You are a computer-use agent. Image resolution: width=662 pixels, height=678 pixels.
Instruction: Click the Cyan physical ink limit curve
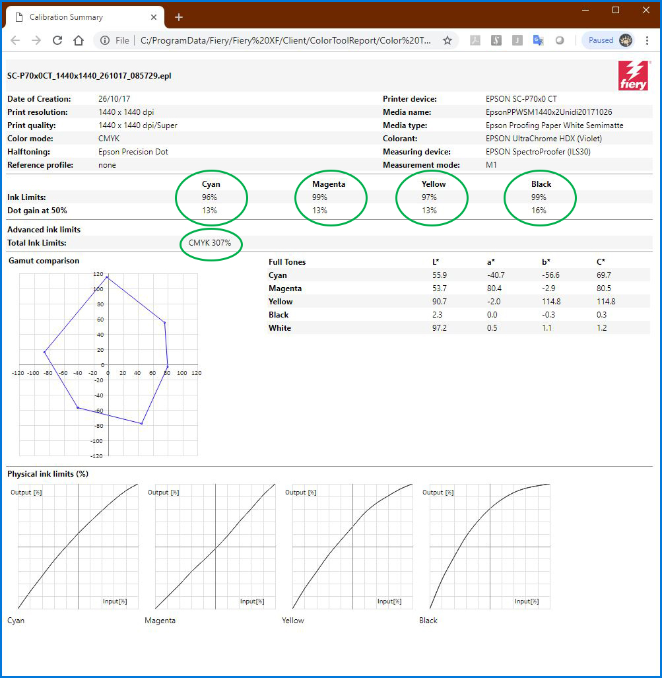click(x=78, y=547)
